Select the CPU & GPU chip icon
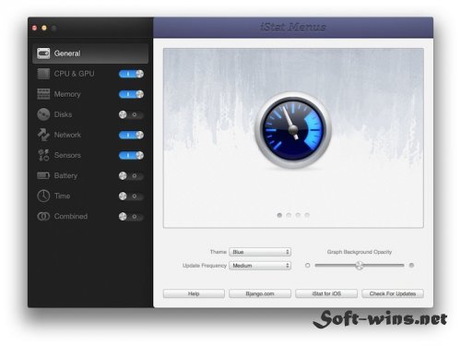461x346 pixels. [43, 74]
